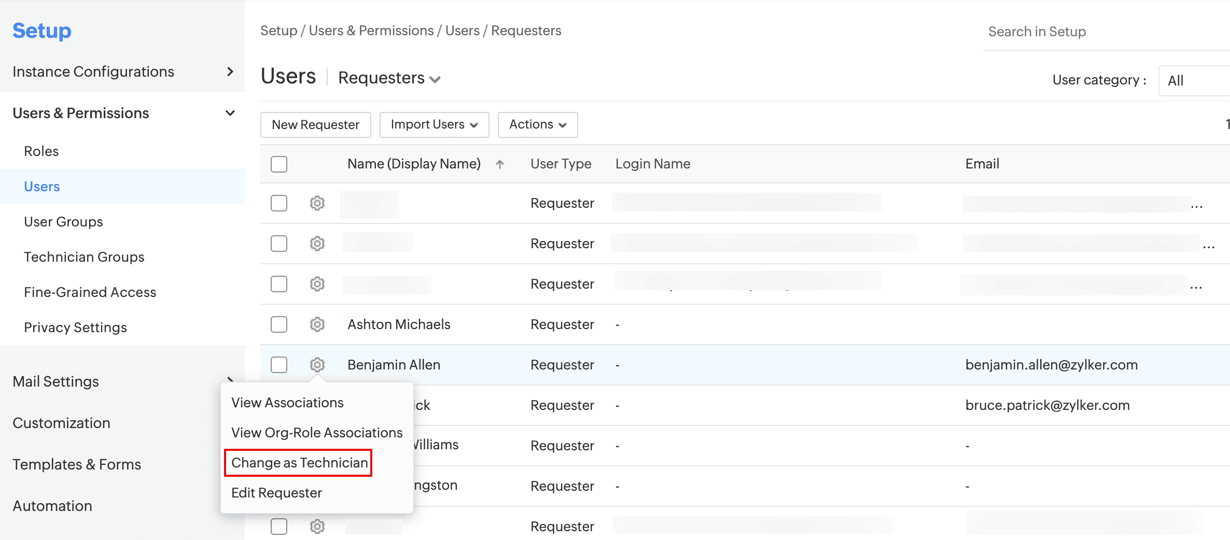Check the box for Benjamin Allen
The height and width of the screenshot is (540, 1230).
click(x=279, y=365)
